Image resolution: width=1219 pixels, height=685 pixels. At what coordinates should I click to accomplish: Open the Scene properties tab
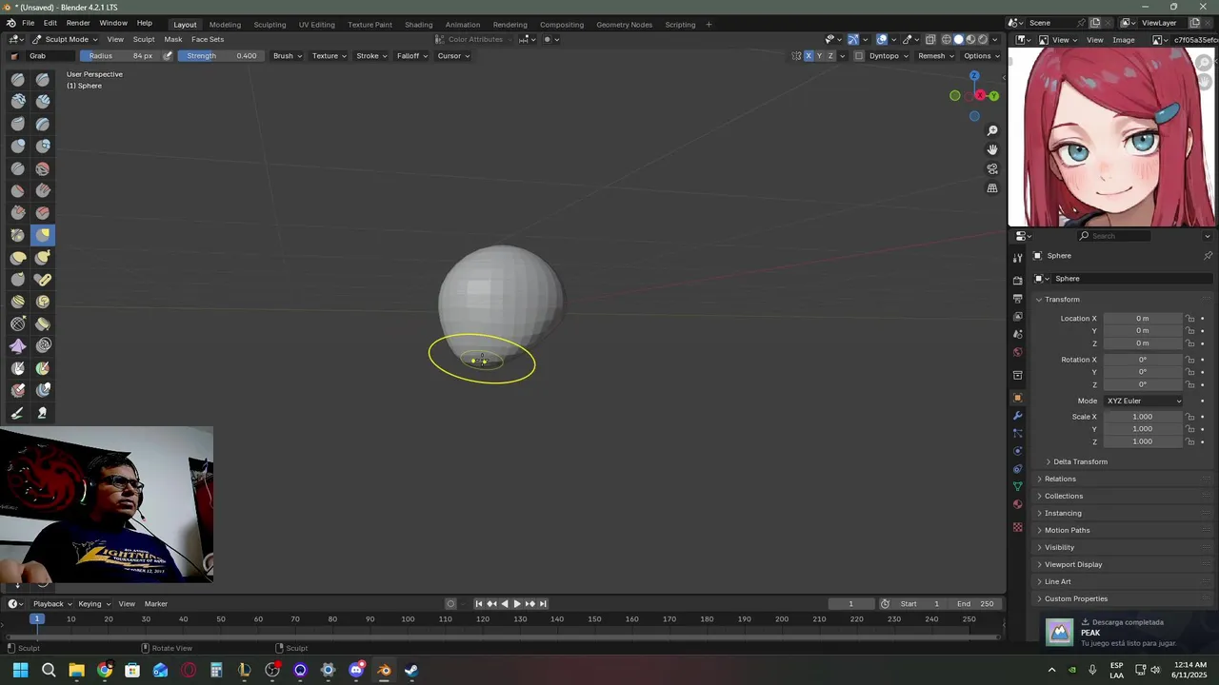click(x=1017, y=334)
